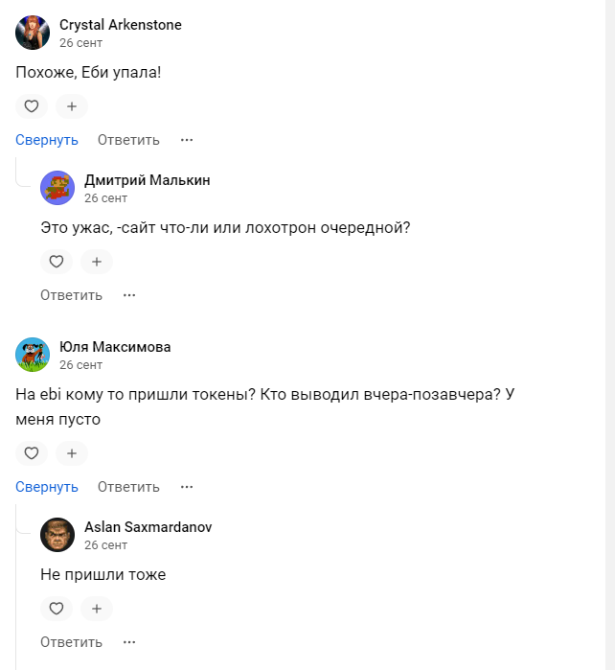Reply to Crystal Arkenstone's comment
This screenshot has width=615, height=670.
tap(128, 140)
